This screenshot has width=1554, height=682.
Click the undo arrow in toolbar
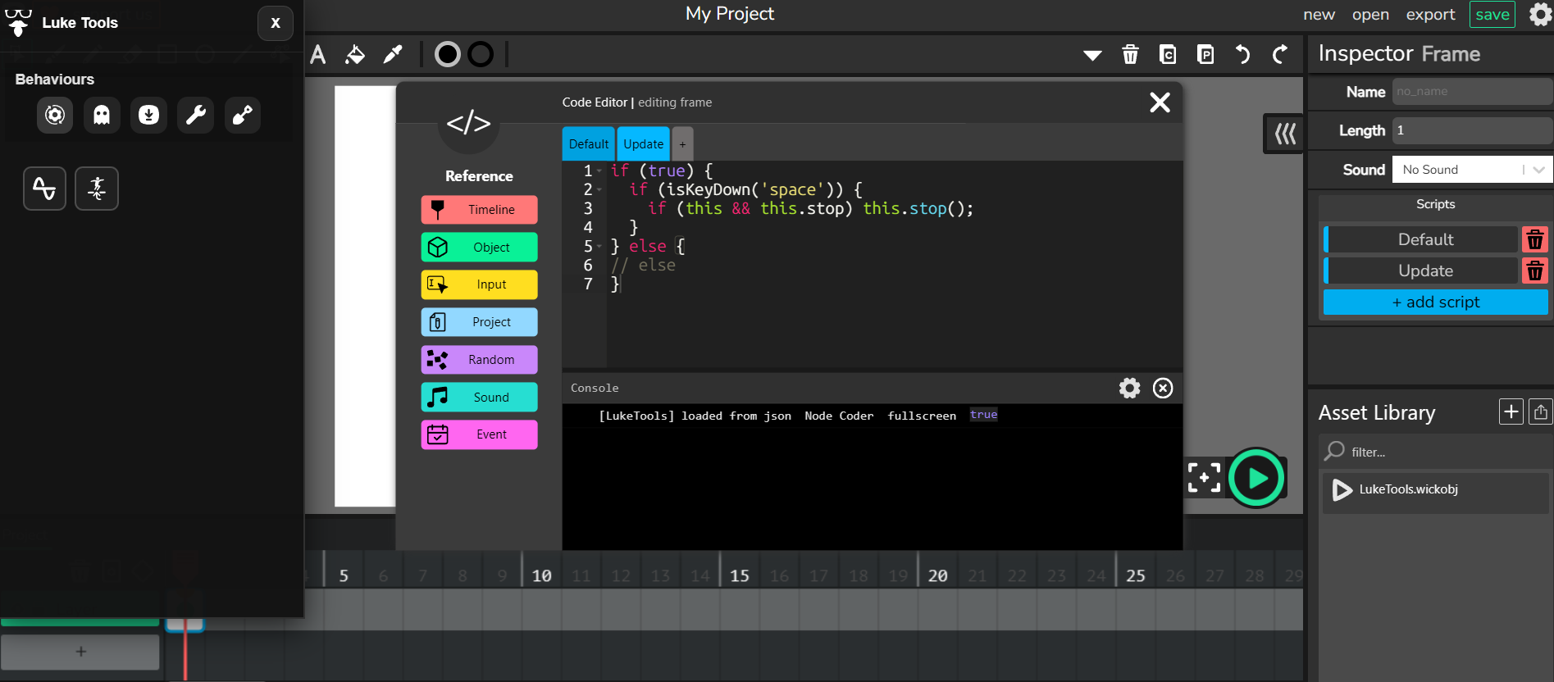[1242, 55]
